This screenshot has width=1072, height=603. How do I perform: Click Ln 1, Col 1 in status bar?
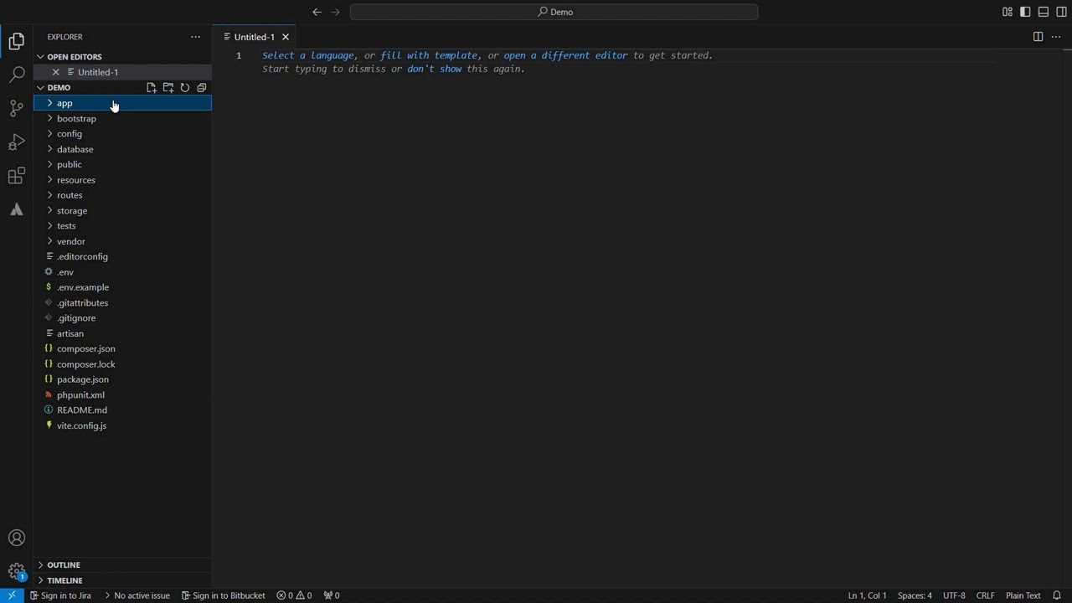(x=867, y=595)
